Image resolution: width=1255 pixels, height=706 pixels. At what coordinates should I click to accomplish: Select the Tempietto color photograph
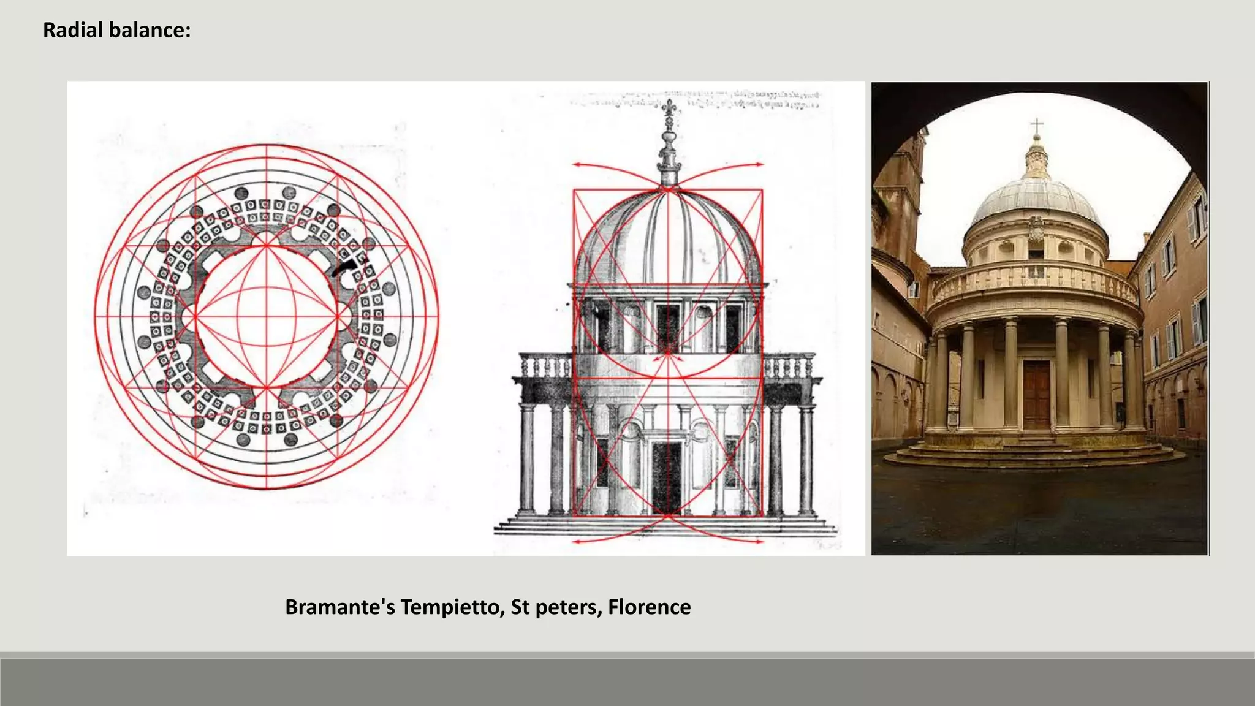(1040, 319)
